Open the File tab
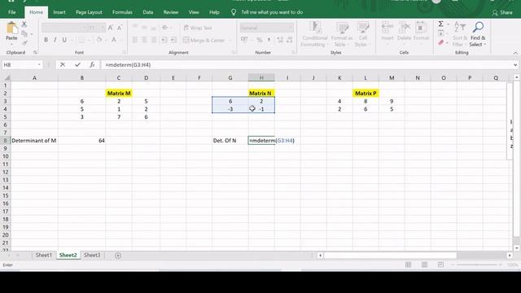 point(12,12)
